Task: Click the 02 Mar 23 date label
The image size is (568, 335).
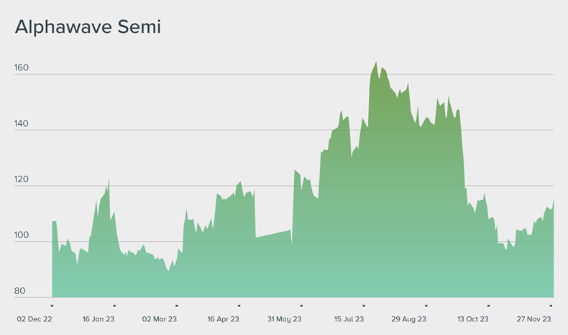Action: (x=160, y=319)
